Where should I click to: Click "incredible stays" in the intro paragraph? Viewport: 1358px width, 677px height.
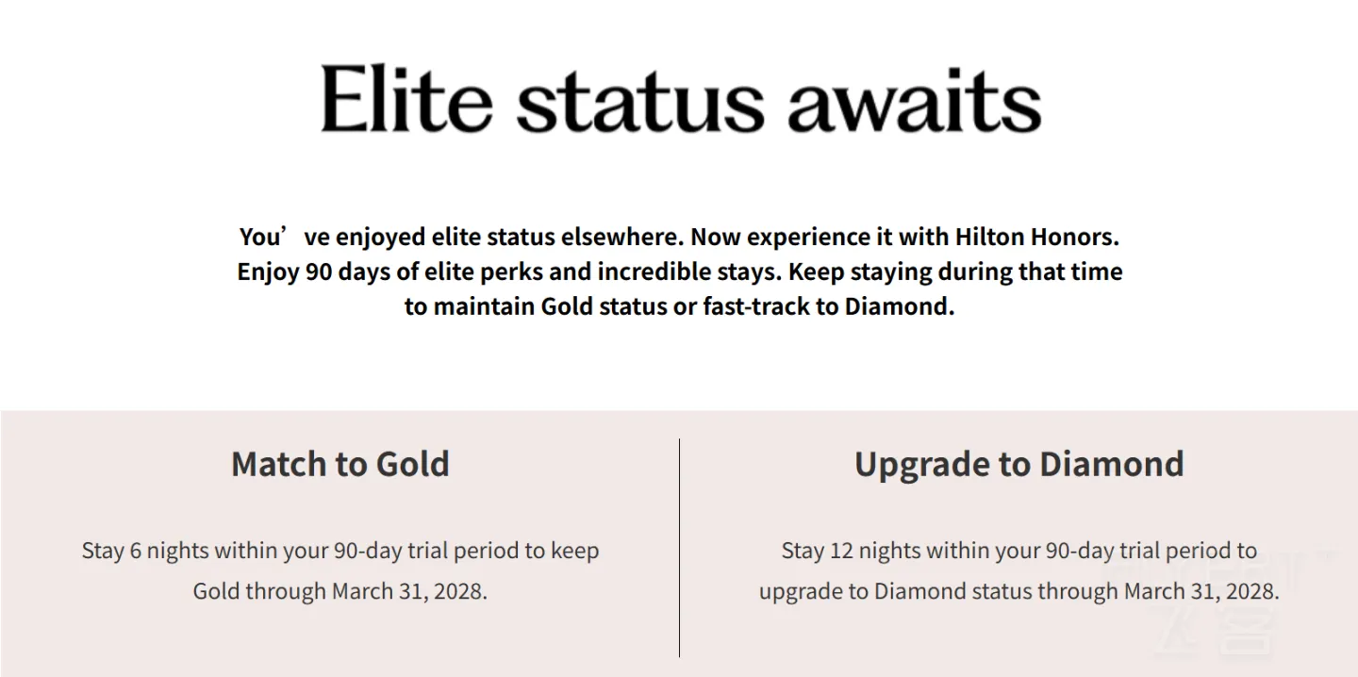[689, 272]
